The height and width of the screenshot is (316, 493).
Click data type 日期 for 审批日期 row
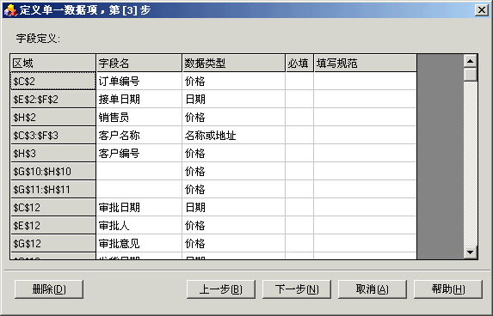click(x=234, y=208)
